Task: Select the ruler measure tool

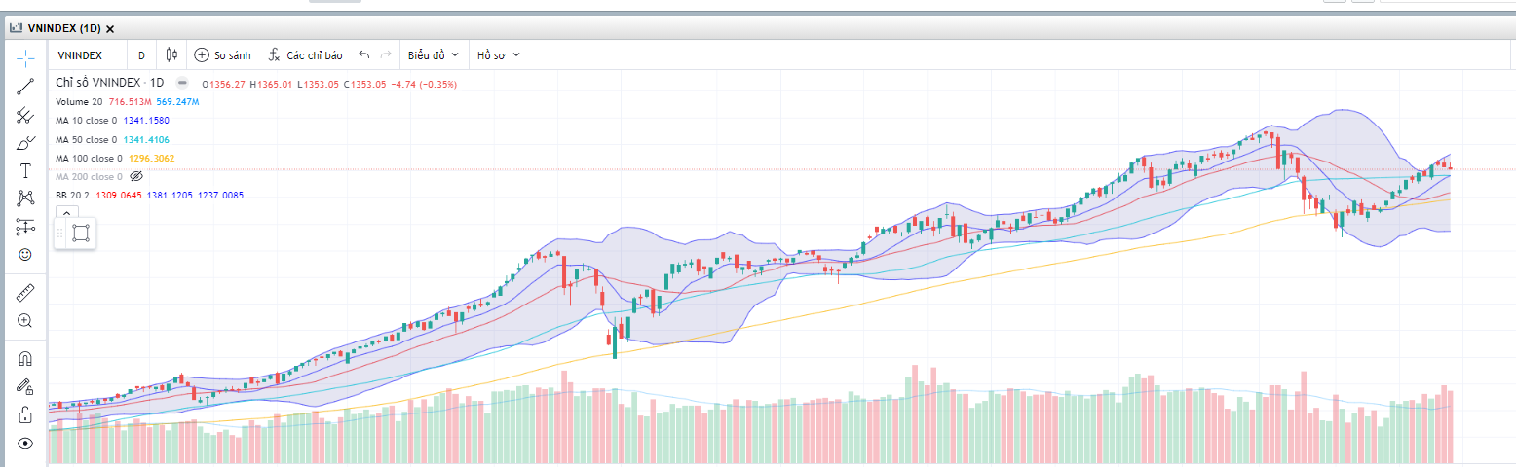Action: [x=25, y=292]
